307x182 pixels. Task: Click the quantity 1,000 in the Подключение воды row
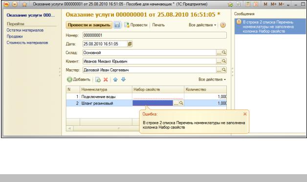click(222, 97)
